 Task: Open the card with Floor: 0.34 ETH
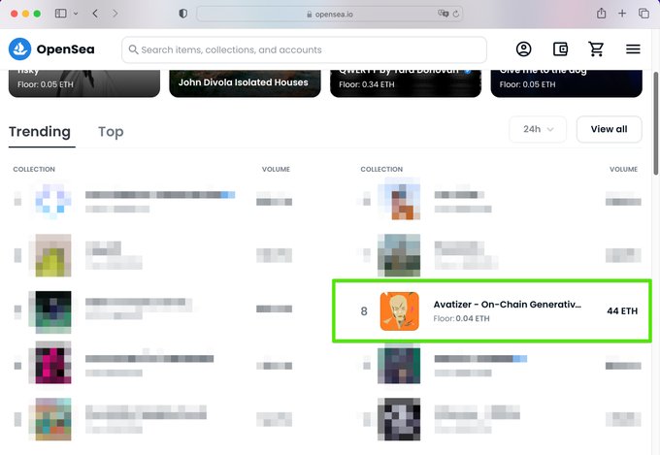406,83
